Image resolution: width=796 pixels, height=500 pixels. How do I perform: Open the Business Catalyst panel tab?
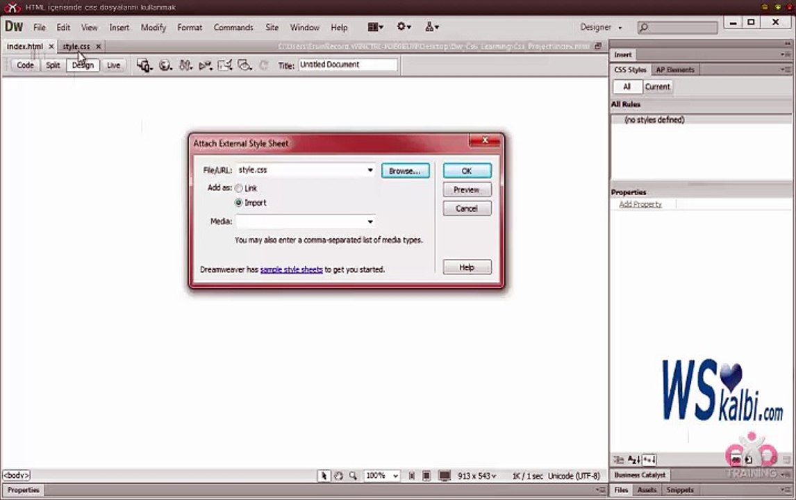640,475
